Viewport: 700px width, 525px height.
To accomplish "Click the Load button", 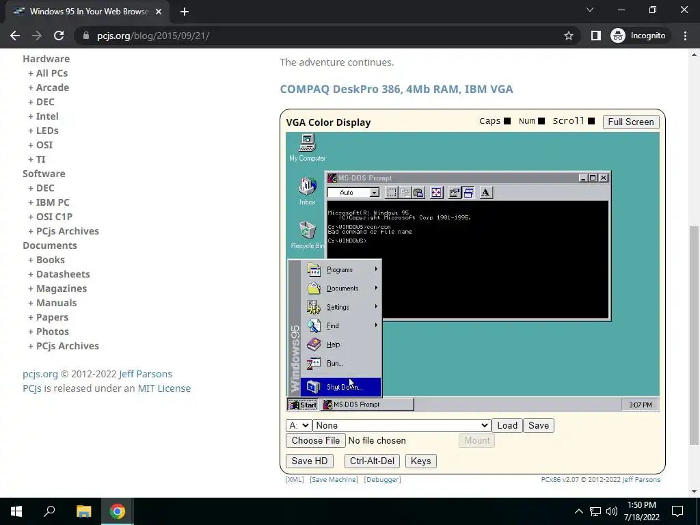I will (507, 425).
